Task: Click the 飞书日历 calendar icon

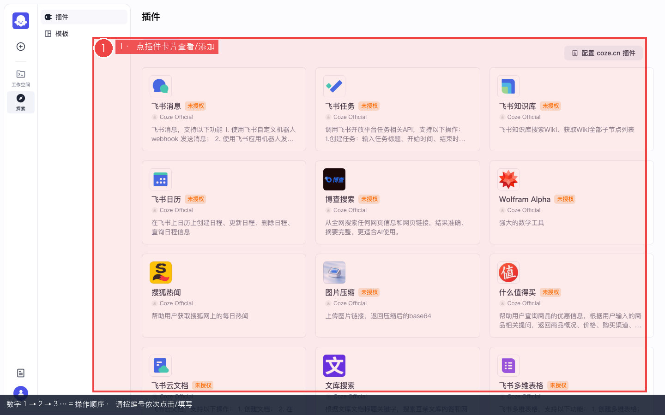Action: [x=161, y=179]
